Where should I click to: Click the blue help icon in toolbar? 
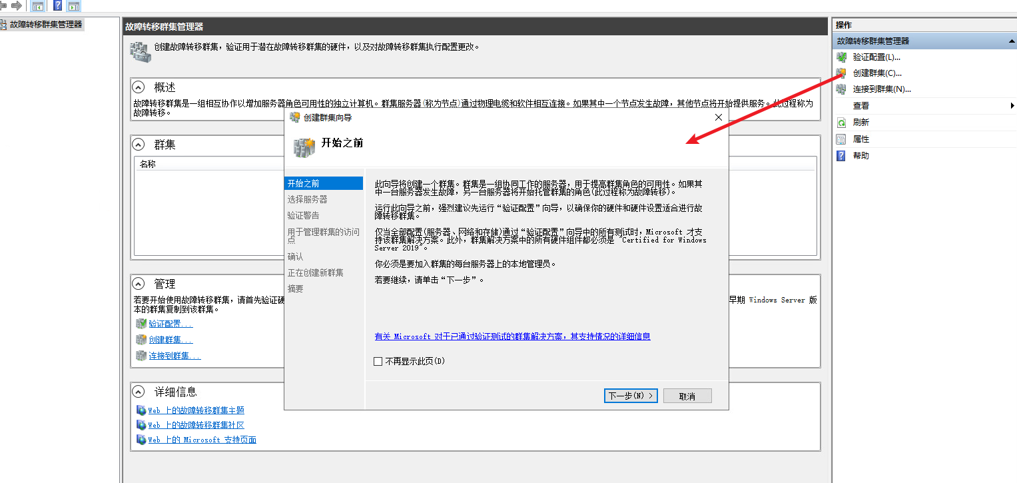[x=58, y=6]
